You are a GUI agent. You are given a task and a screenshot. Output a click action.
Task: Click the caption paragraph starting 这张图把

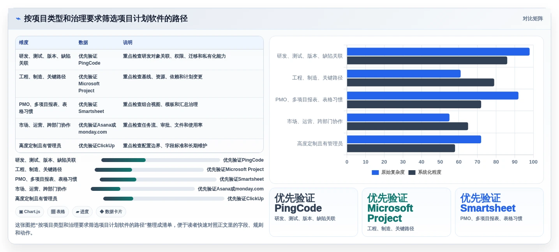click(x=139, y=229)
